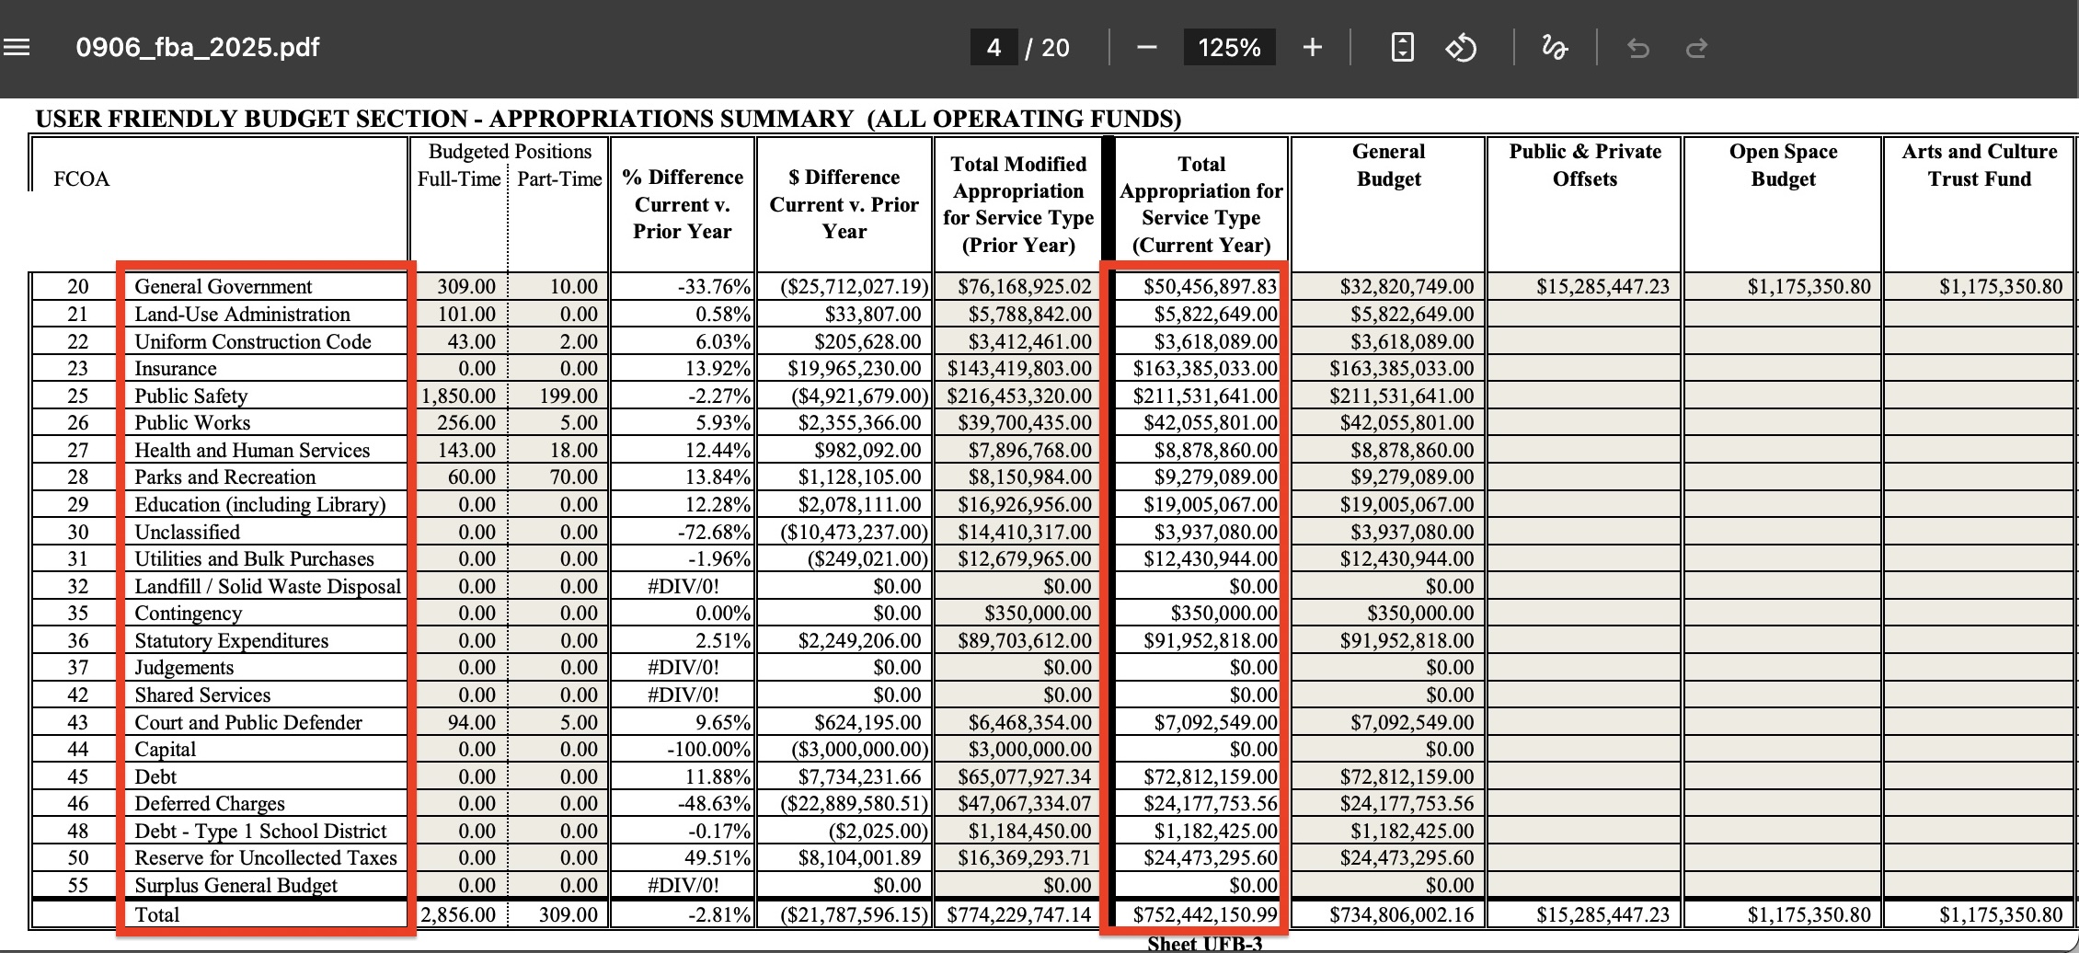Click the Public Safety row label
Image resolution: width=2079 pixels, height=953 pixels.
[190, 396]
